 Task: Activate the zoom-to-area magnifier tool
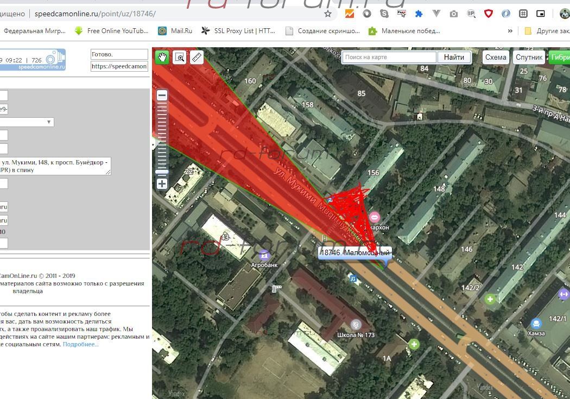[180, 57]
